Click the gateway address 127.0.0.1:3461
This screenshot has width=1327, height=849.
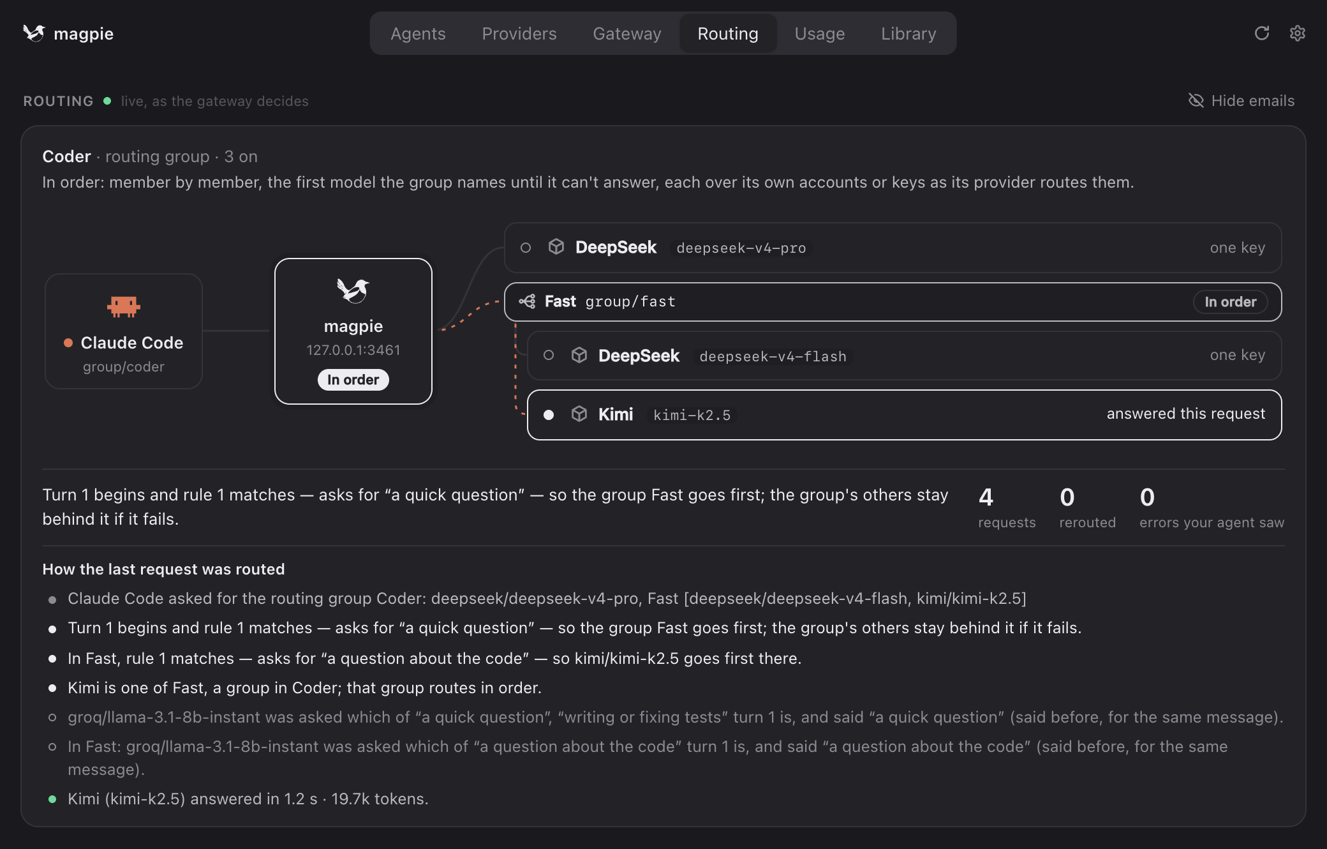pyautogui.click(x=353, y=350)
